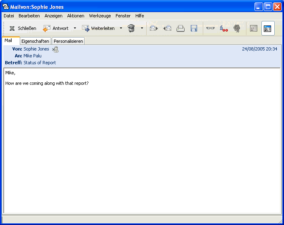Open the Antwort dropdown arrow
Image resolution: width=284 pixels, height=225 pixels.
[x=75, y=28]
